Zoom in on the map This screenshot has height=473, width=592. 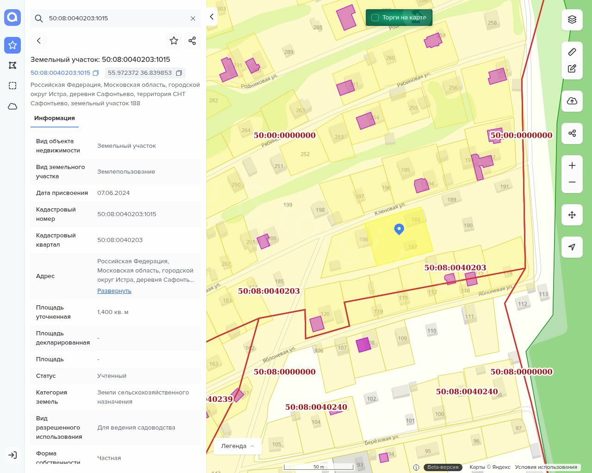tap(572, 165)
